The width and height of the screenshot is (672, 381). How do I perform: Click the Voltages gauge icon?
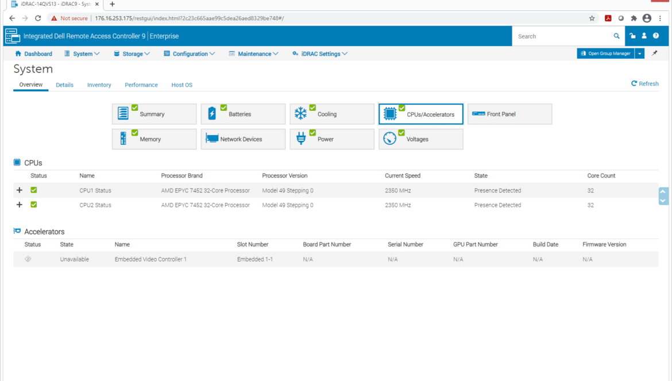389,138
